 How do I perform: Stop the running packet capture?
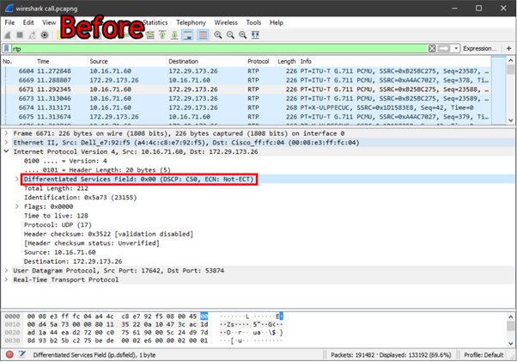coord(20,35)
